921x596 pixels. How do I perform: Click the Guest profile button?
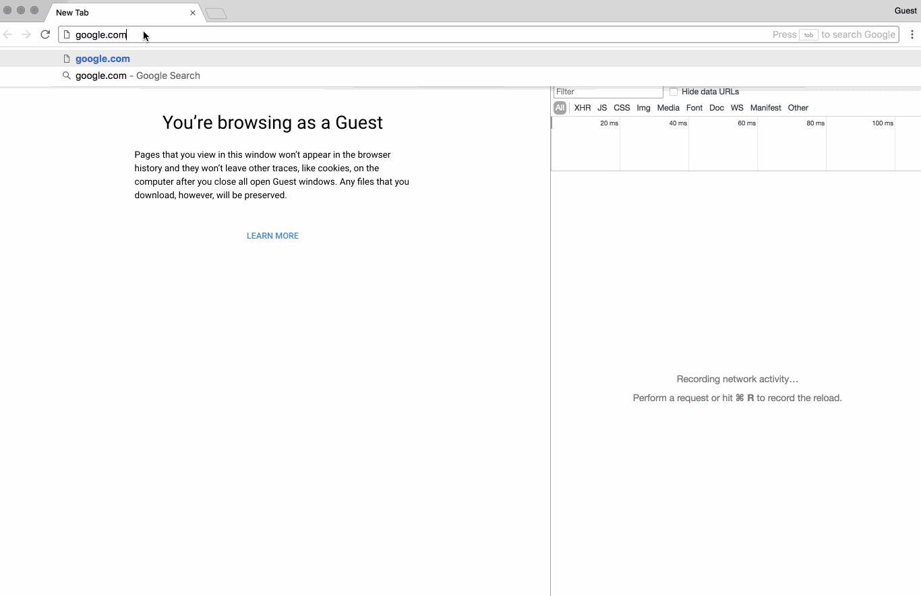click(905, 11)
